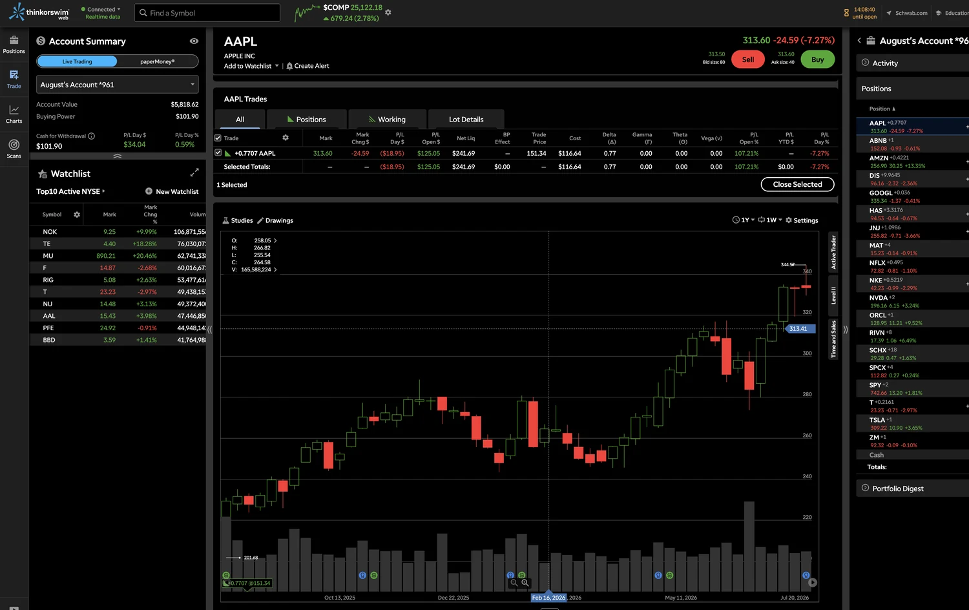Collapse the left panel with side arrows
Screen dimensions: 969x610
[209, 330]
